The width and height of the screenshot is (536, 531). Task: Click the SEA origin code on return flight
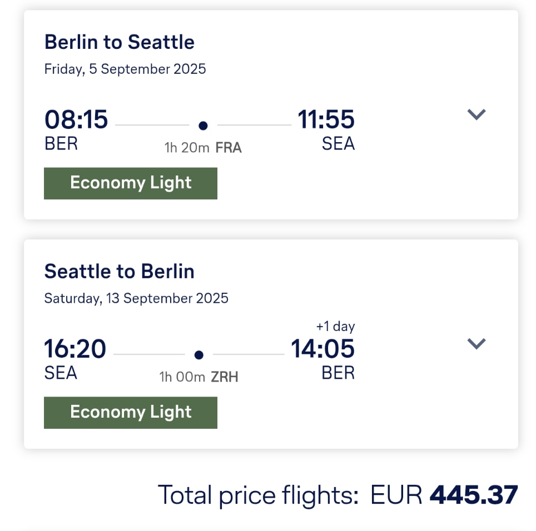61,373
